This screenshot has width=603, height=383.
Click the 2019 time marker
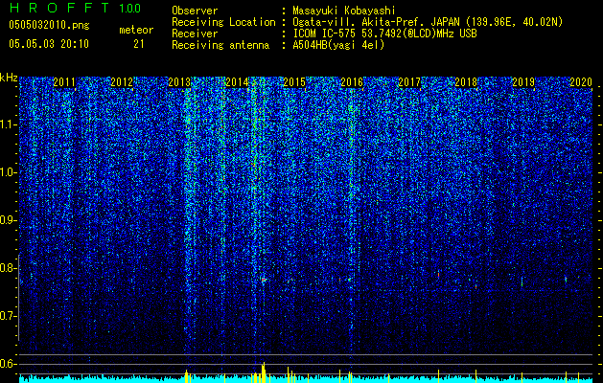[523, 81]
